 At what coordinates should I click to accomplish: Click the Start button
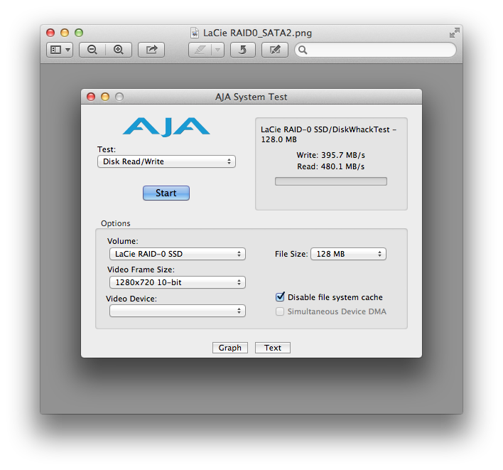(166, 193)
